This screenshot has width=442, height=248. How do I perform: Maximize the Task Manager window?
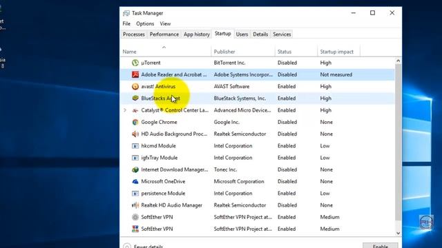pyautogui.click(x=372, y=13)
